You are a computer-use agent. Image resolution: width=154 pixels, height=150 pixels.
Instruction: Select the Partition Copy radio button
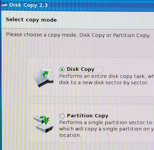(x=62, y=116)
